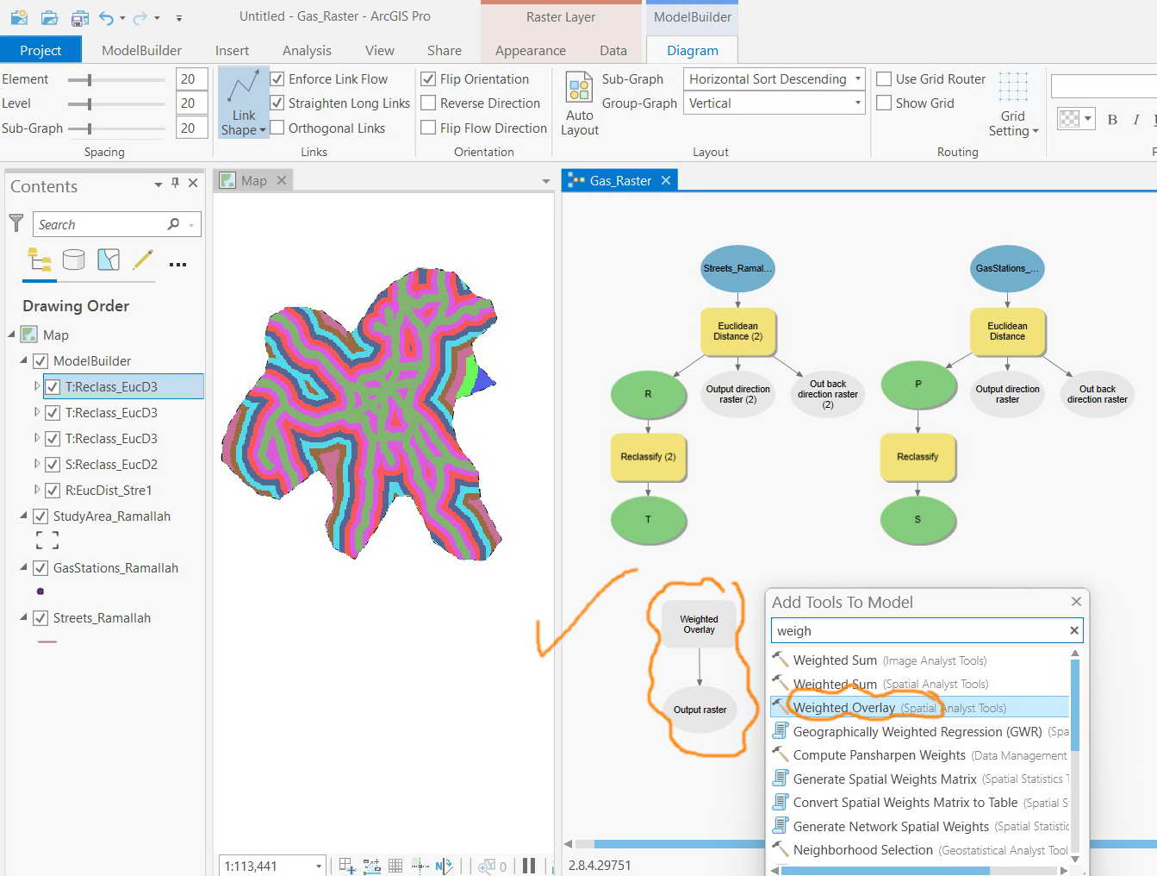Click the Undo icon
This screenshot has height=876, width=1157.
coord(105,17)
